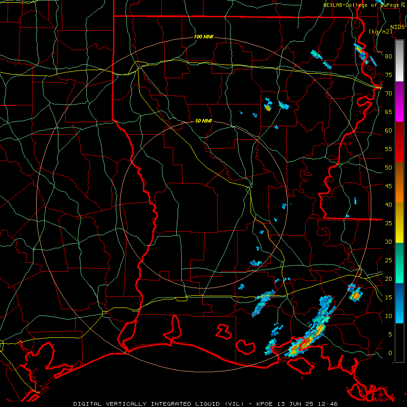Click the 5 value on the color scale

tap(390, 335)
